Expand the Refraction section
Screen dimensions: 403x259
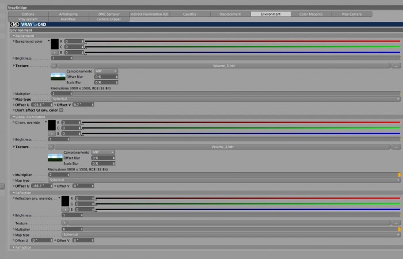(14, 247)
